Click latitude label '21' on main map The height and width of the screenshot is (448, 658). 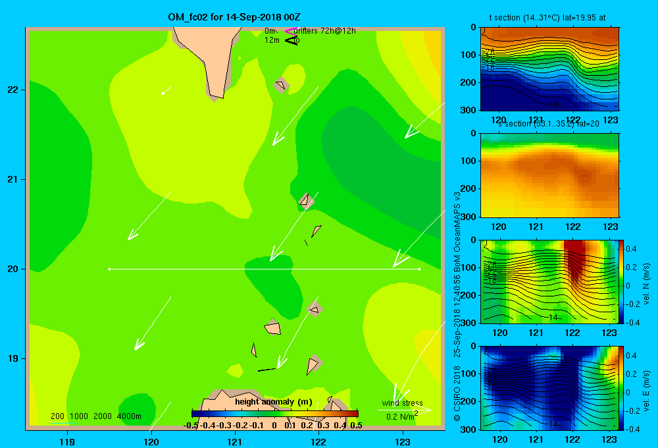point(13,179)
